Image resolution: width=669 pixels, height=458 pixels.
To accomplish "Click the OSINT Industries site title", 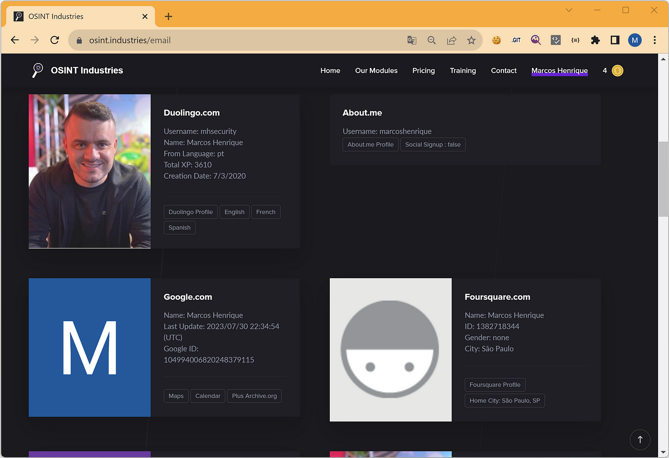I will click(87, 70).
